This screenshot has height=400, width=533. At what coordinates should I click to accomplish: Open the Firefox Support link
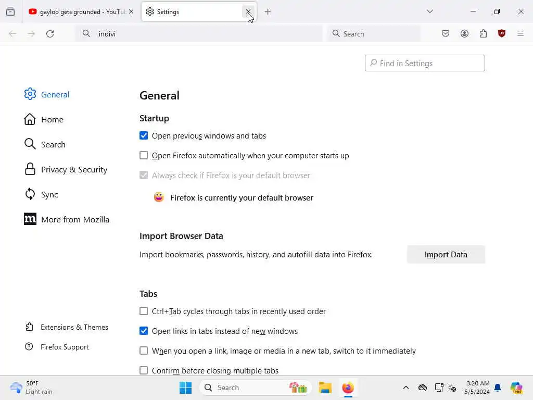click(x=57, y=347)
